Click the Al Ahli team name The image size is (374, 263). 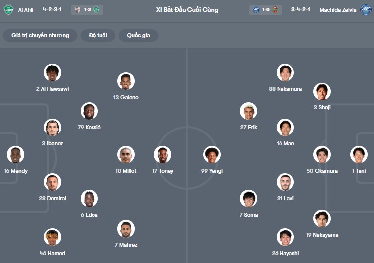click(26, 10)
